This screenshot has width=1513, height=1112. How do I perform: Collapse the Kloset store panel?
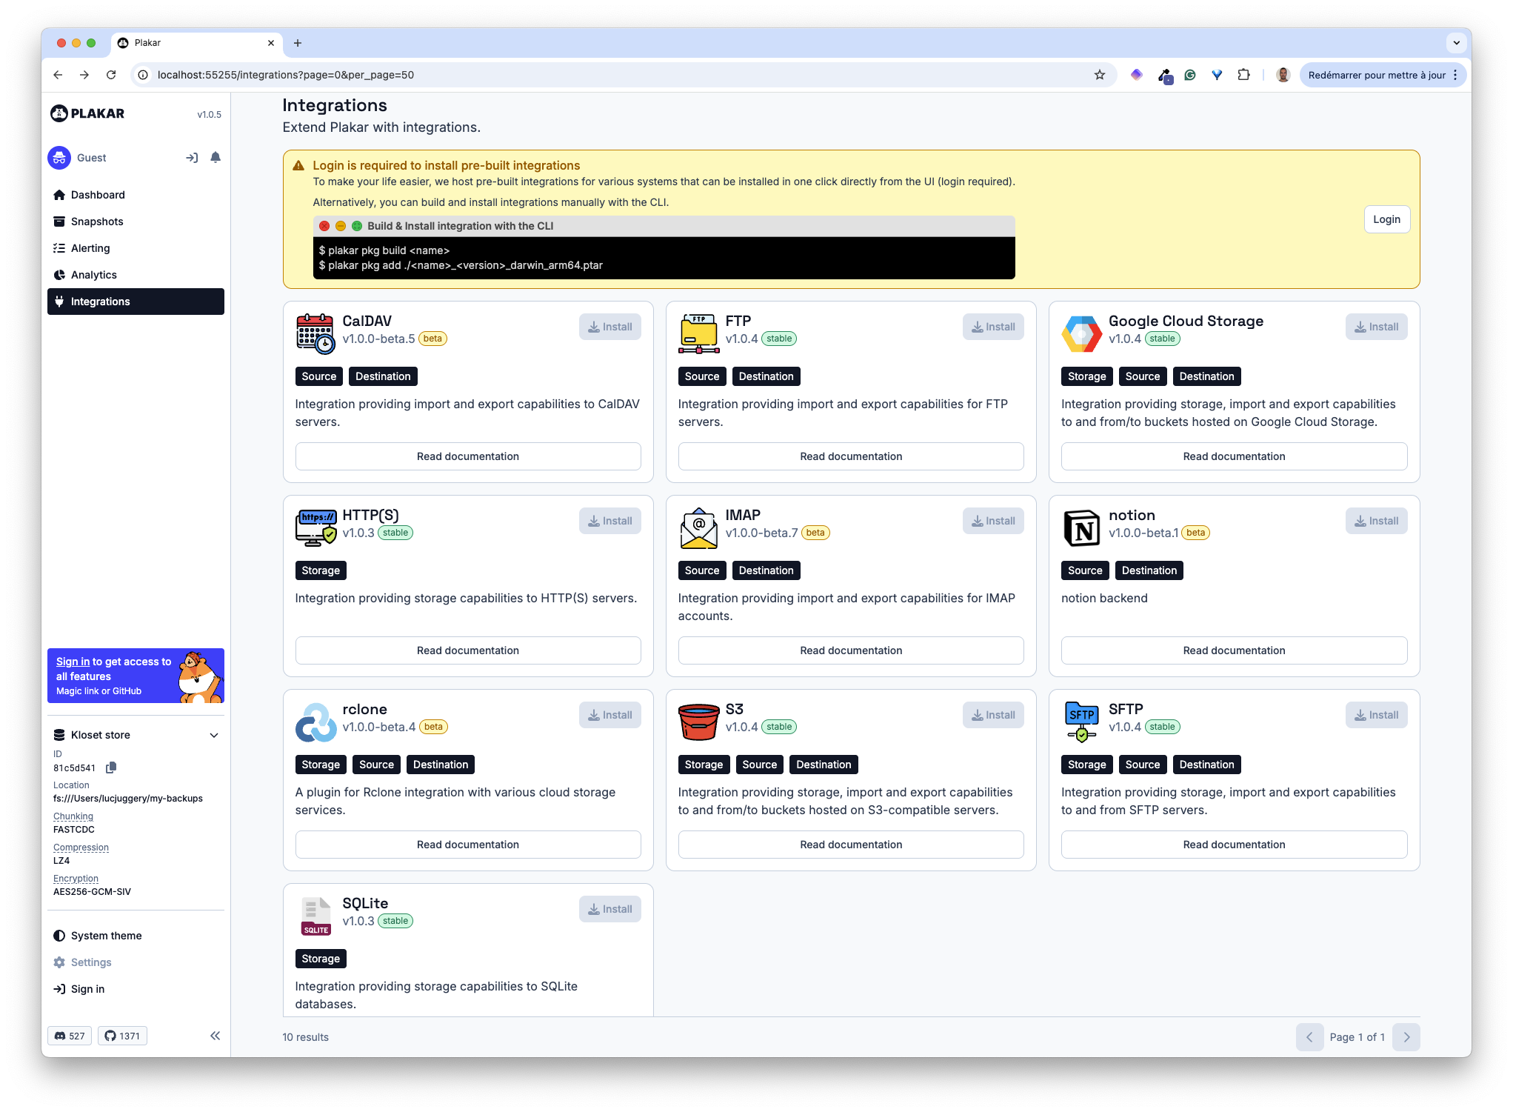click(x=214, y=735)
